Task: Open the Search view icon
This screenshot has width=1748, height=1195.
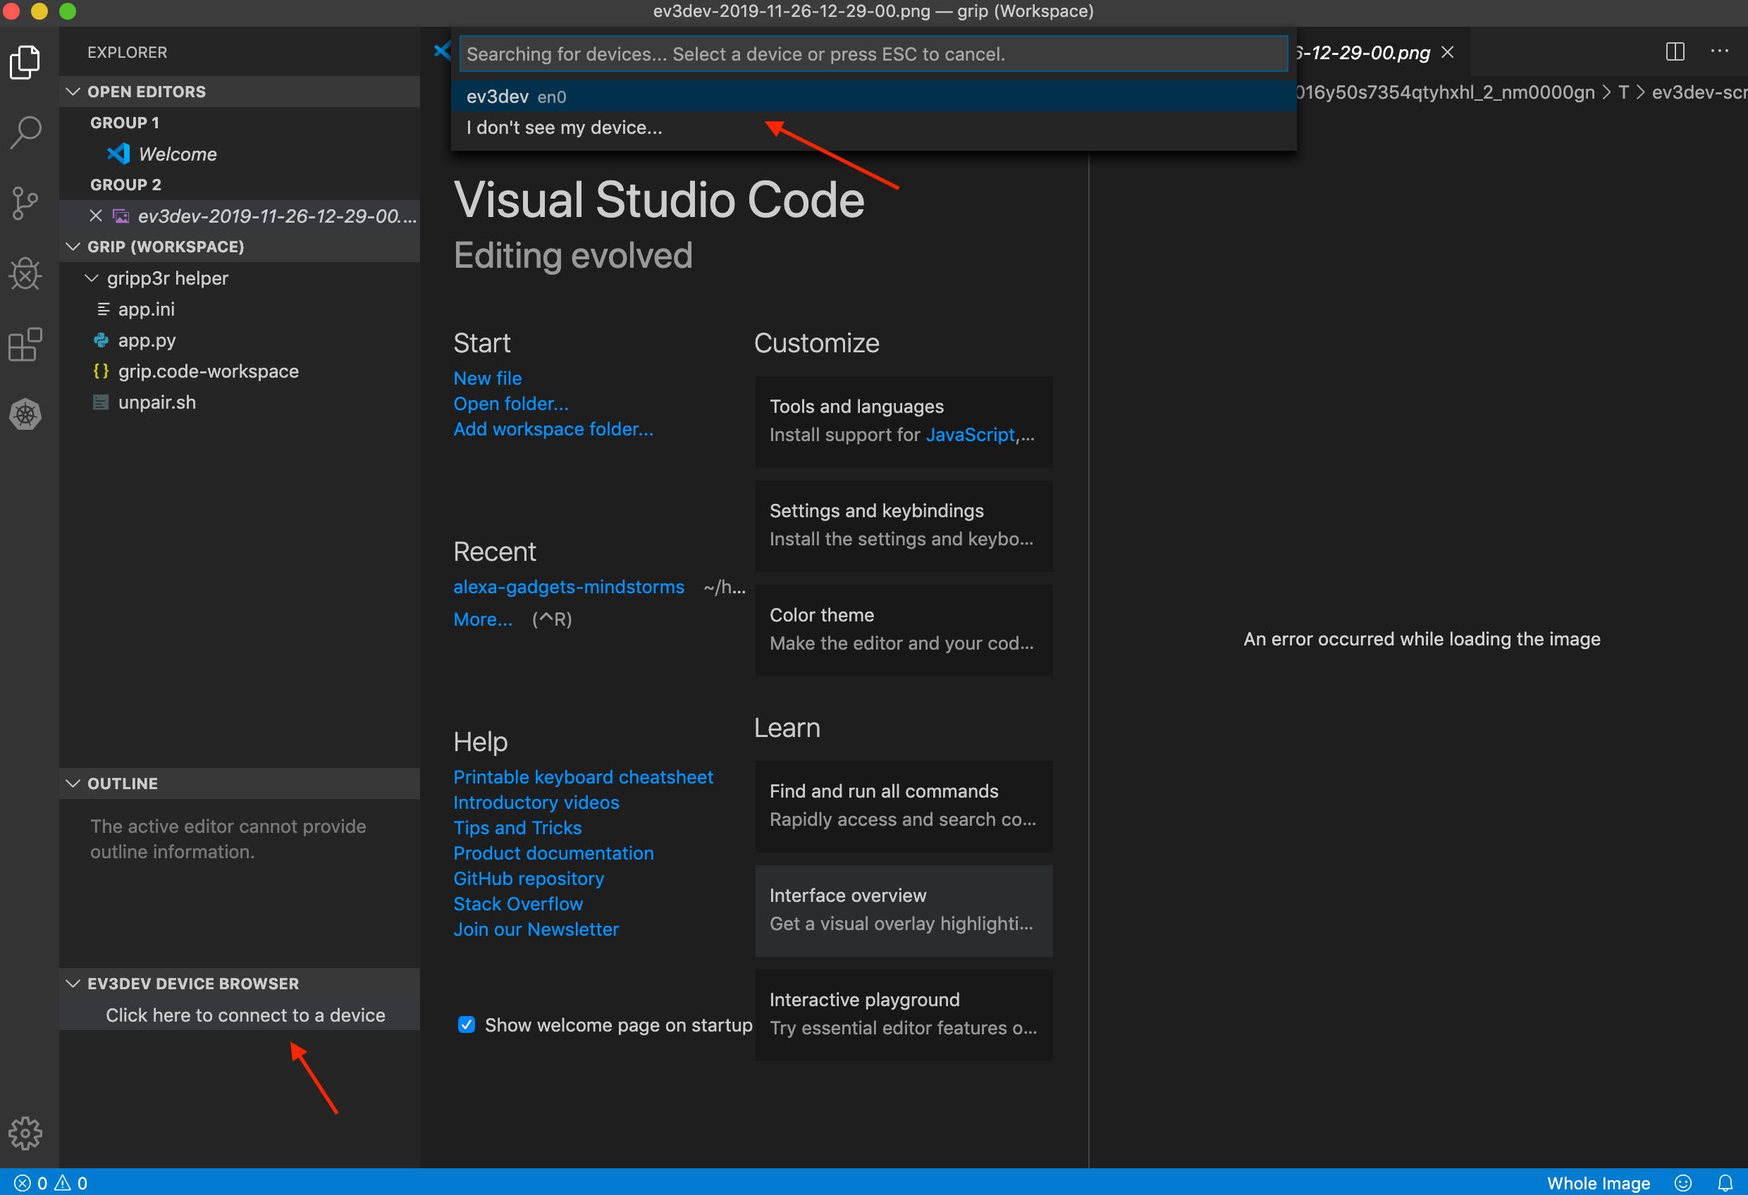Action: 25,132
